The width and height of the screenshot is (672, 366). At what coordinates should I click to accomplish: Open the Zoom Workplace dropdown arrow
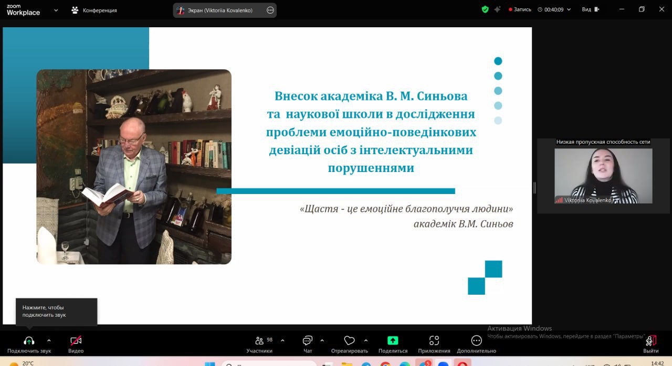(56, 10)
